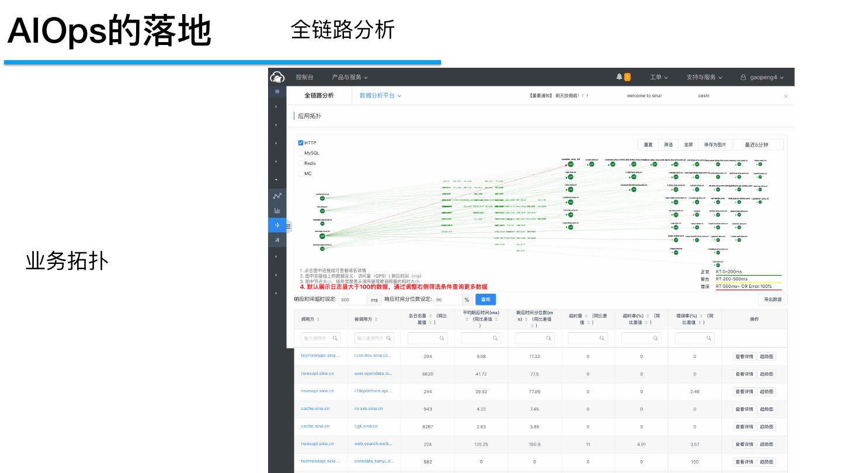
Task: Open the 控制台 menu item
Action: click(304, 77)
